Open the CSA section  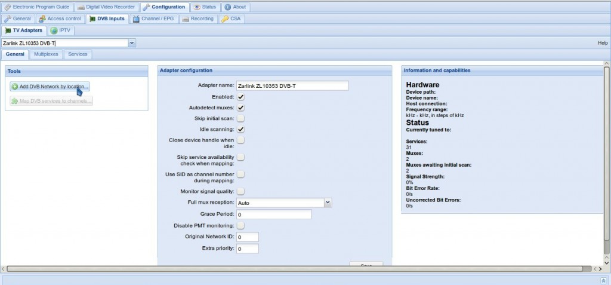(232, 19)
